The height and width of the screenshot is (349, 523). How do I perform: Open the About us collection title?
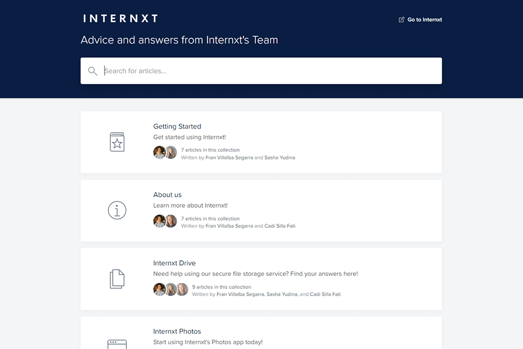[x=167, y=195]
